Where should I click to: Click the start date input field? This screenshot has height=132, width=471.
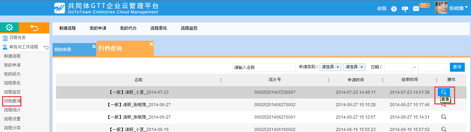click(x=398, y=67)
